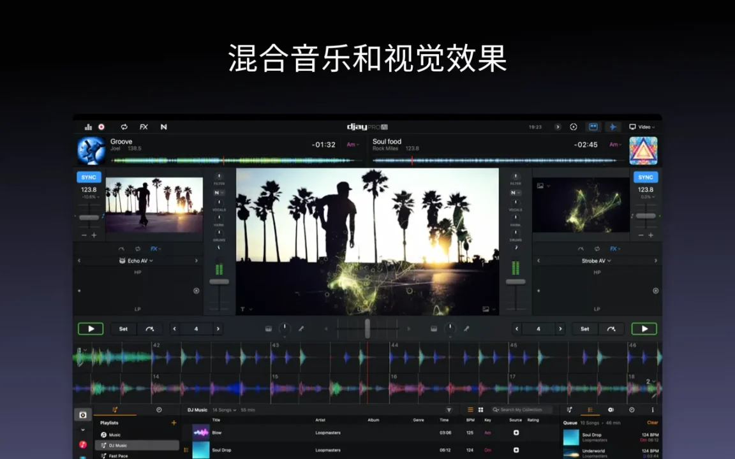Play the right deck
The image size is (735, 459).
point(644,329)
